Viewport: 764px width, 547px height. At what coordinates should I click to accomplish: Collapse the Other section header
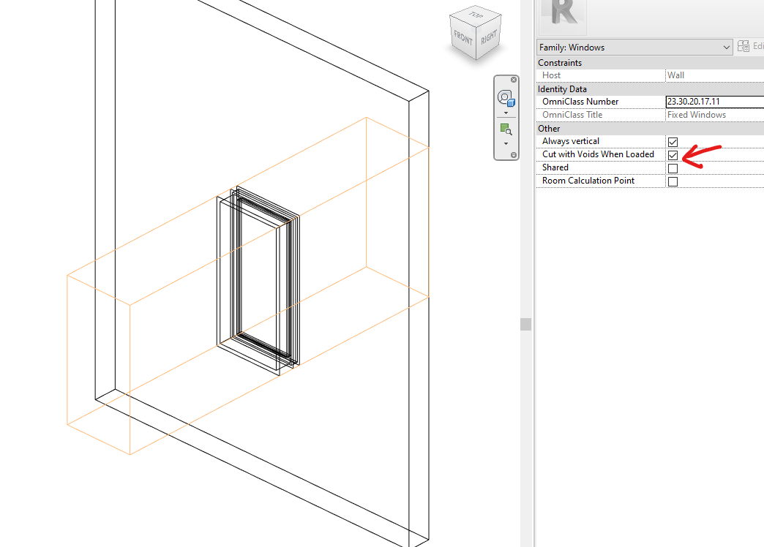650,129
